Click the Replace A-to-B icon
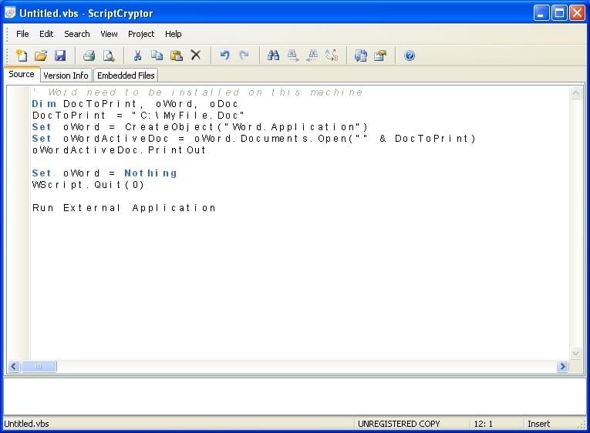Image resolution: width=590 pixels, height=433 pixels. [332, 55]
